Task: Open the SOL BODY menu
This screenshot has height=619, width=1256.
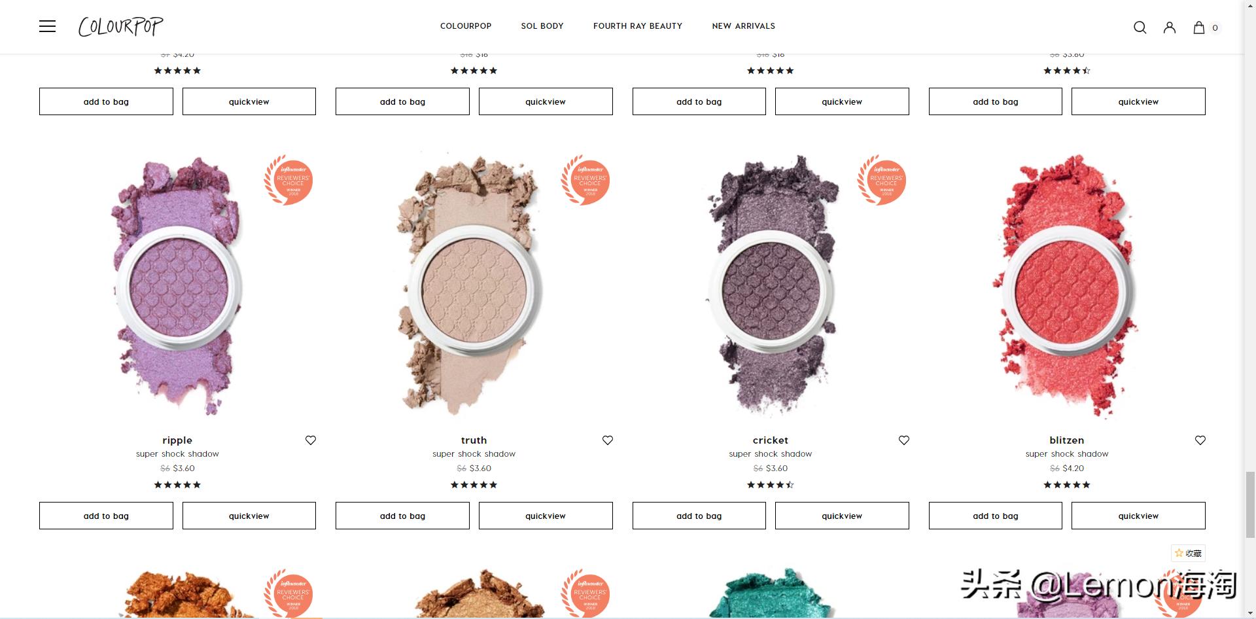Action: pyautogui.click(x=542, y=26)
